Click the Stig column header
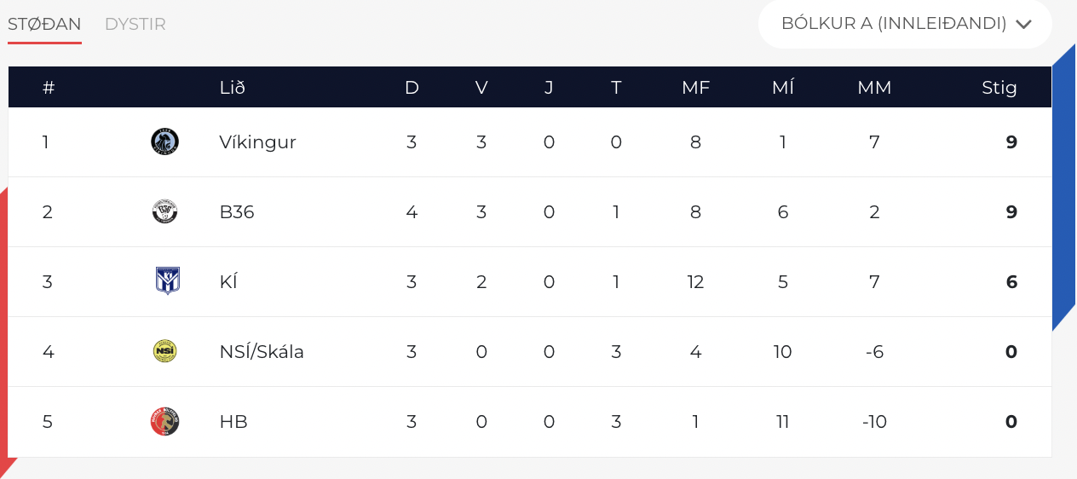1077x479 pixels. coord(999,87)
